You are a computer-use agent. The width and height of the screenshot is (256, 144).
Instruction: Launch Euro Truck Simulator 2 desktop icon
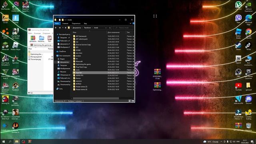pos(5,60)
